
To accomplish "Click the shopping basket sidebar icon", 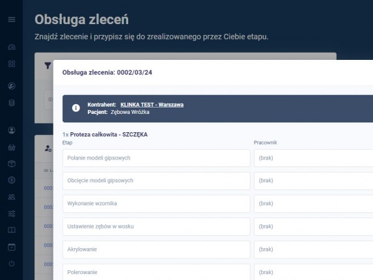I will click(x=12, y=148).
